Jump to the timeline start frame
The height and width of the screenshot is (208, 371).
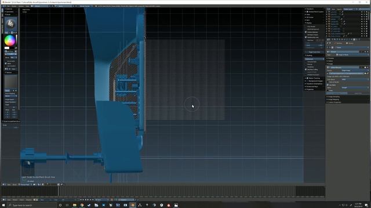tap(81, 200)
